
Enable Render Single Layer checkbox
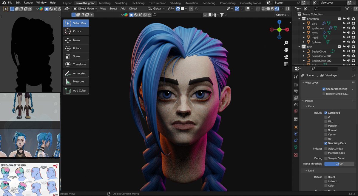(x=324, y=94)
